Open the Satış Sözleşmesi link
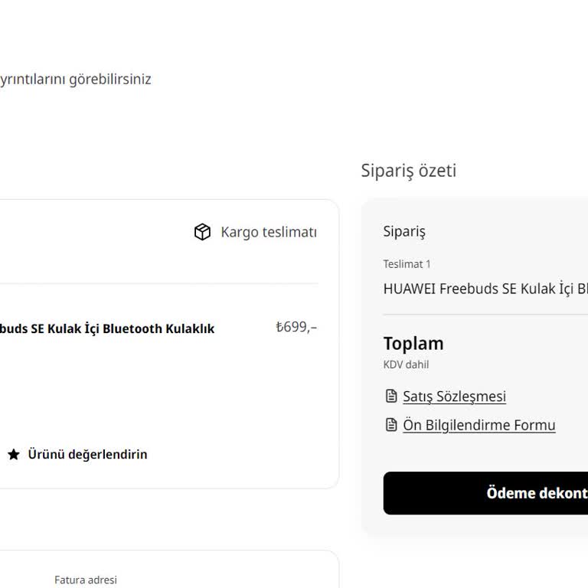 pyautogui.click(x=454, y=397)
